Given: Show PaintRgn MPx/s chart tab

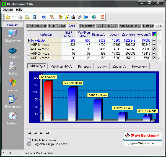Looking at the screenshot, I should [61, 66].
